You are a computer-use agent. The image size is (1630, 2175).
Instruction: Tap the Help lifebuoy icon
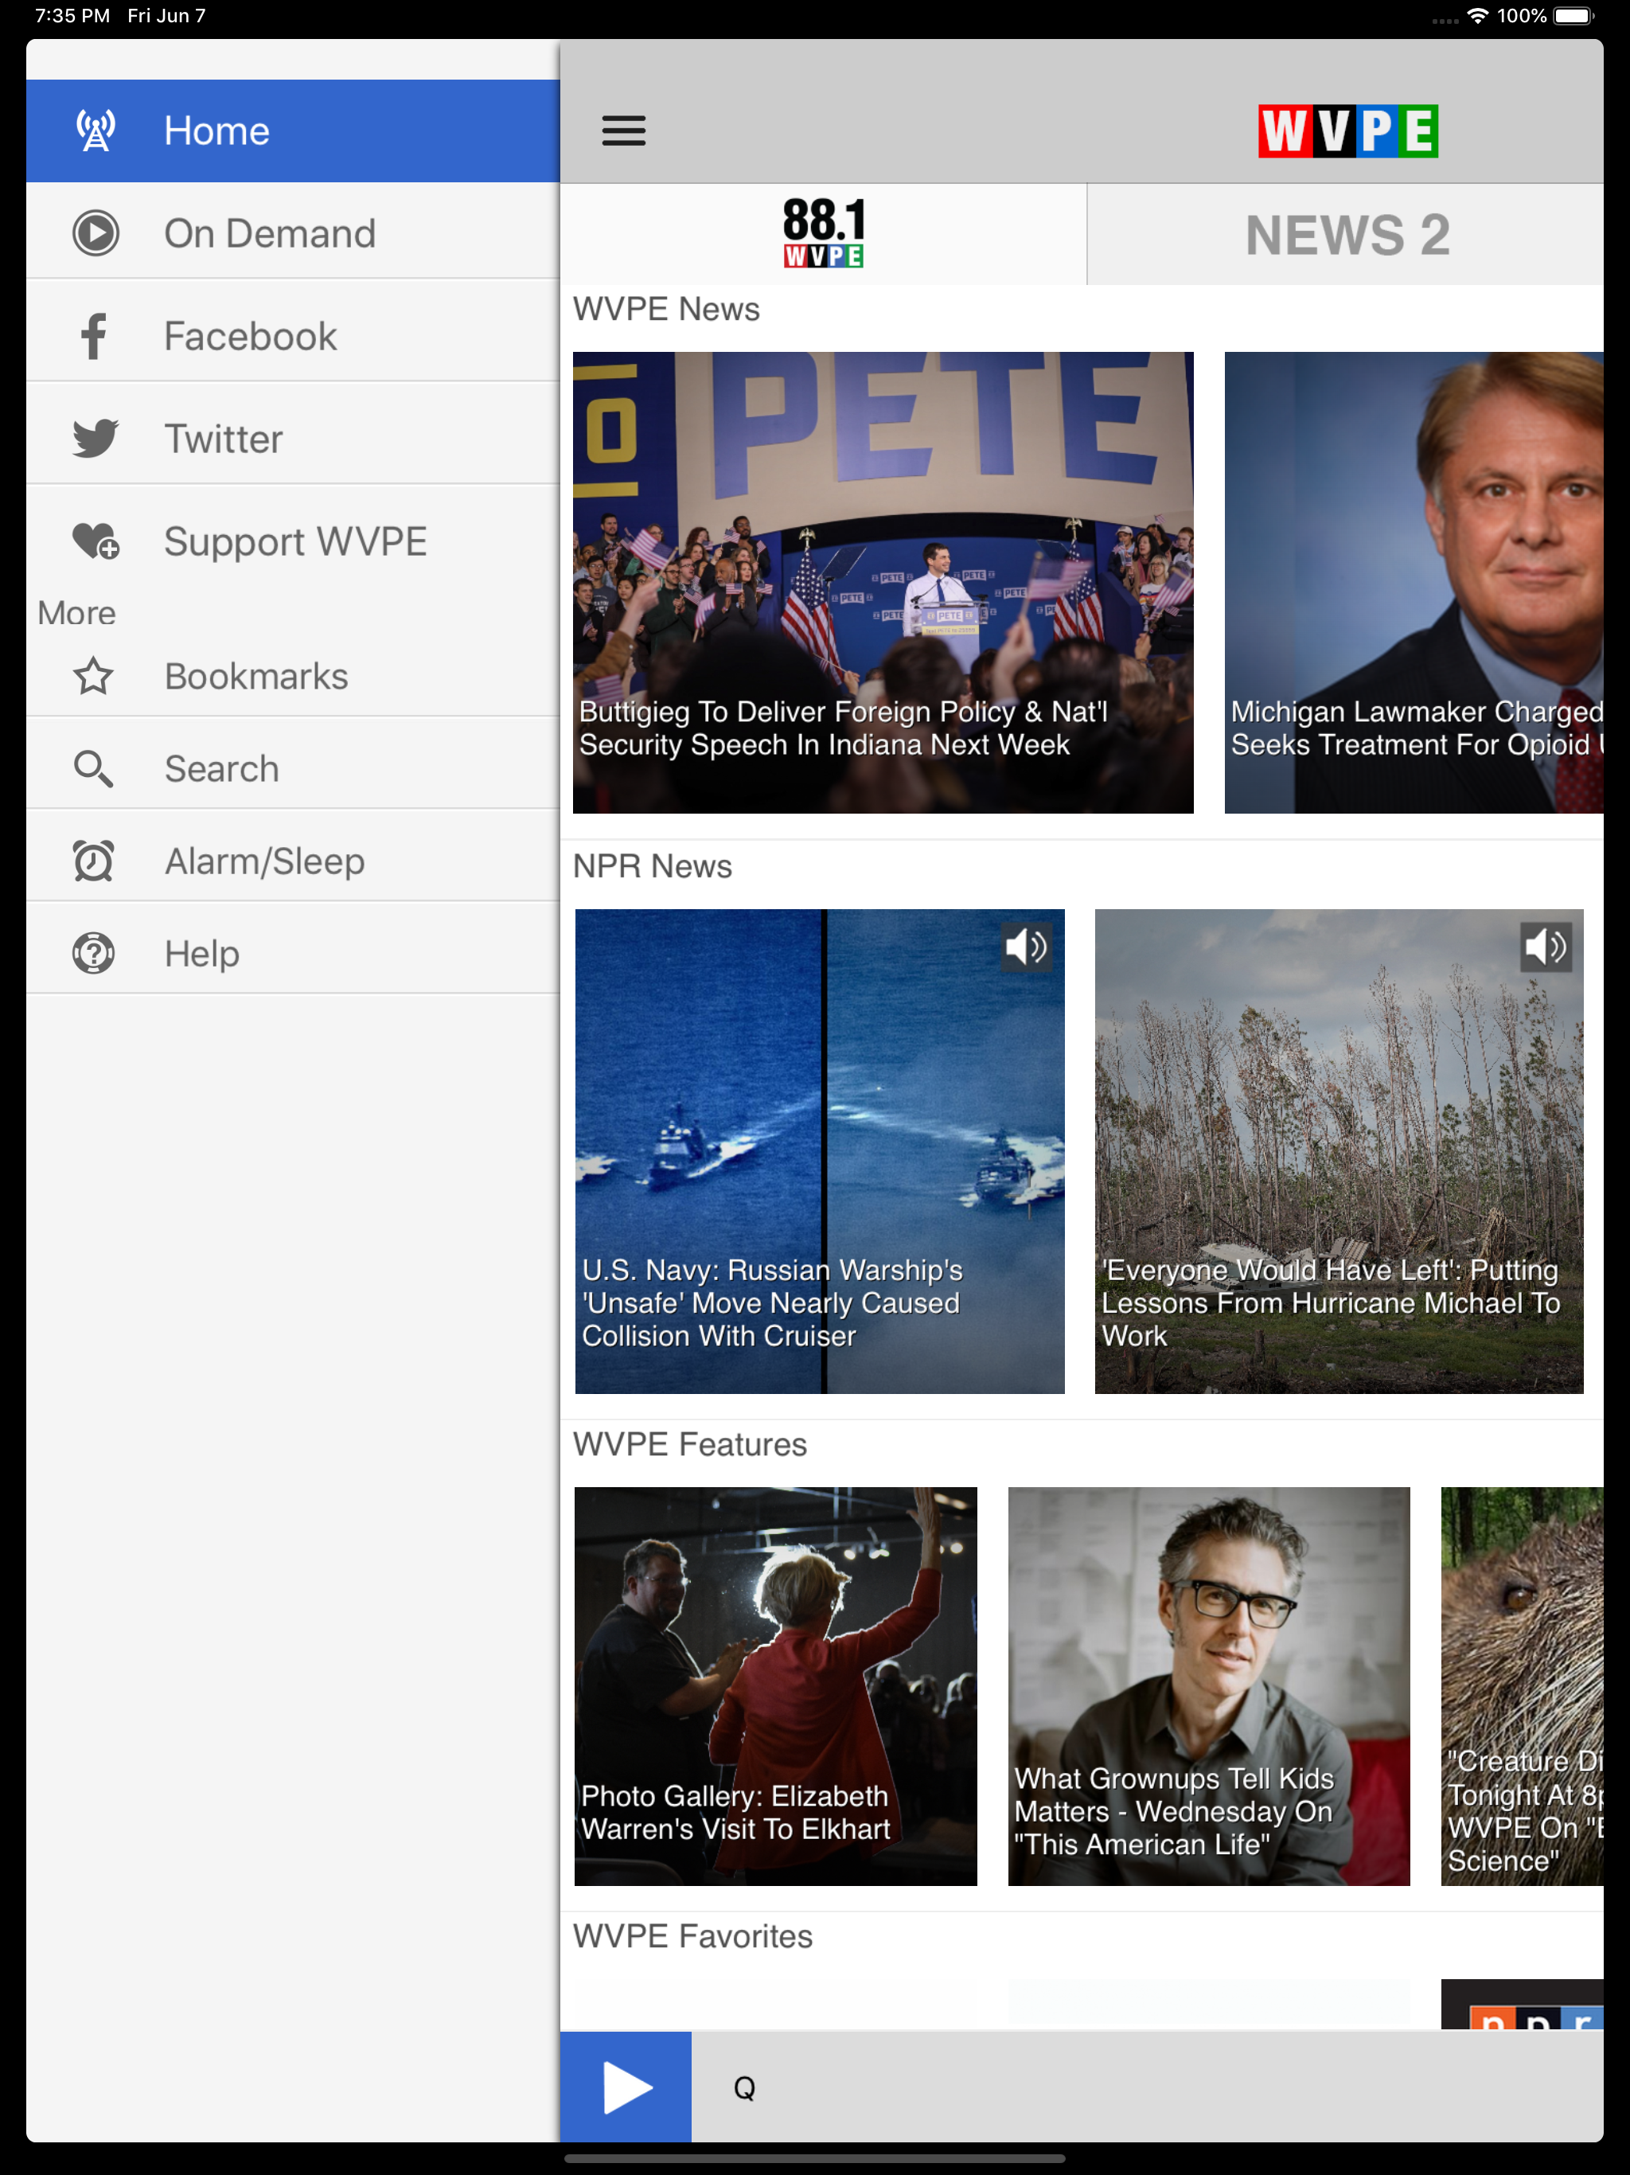(93, 953)
